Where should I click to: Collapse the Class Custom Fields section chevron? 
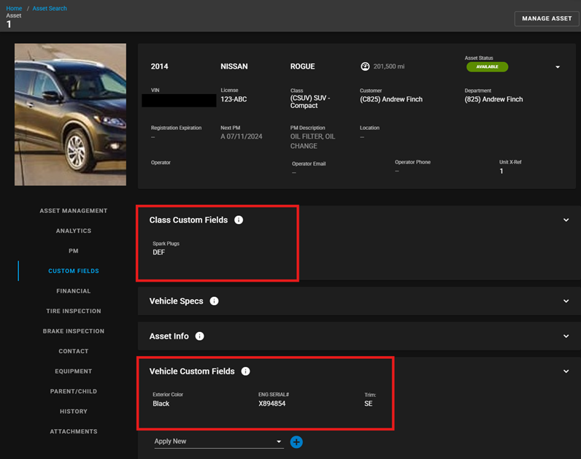pyautogui.click(x=566, y=220)
